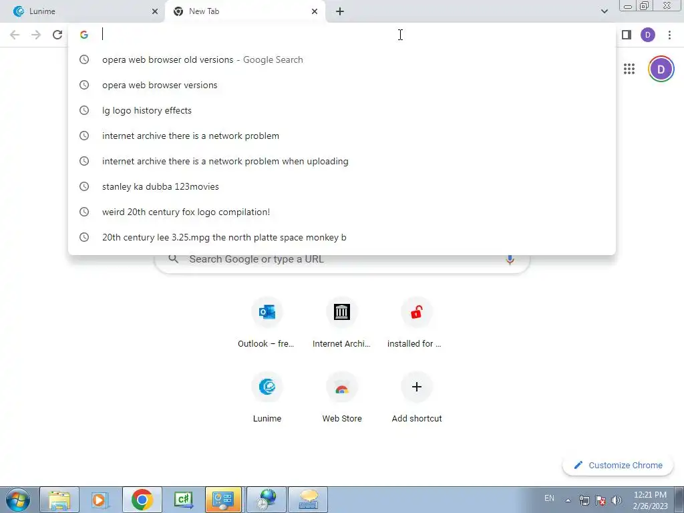Go back using the back arrow
Viewport: 684px width, 513px height.
pyautogui.click(x=15, y=35)
